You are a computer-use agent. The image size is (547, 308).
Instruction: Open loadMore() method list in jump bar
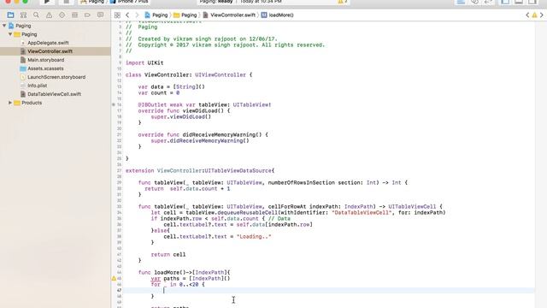pos(278,15)
